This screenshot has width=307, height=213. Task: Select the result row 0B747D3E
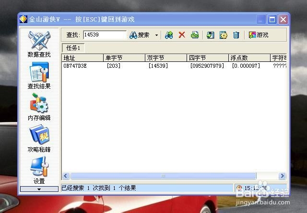174,66
